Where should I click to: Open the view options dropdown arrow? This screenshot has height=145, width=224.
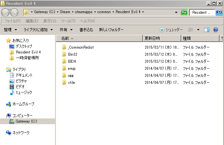(198, 30)
